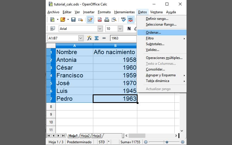This screenshot has width=232, height=145.
Task: Expand the Tabla dinámica submenu
Action: (x=162, y=81)
